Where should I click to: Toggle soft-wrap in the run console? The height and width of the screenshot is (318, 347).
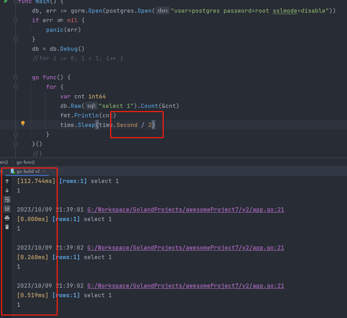coord(7,200)
